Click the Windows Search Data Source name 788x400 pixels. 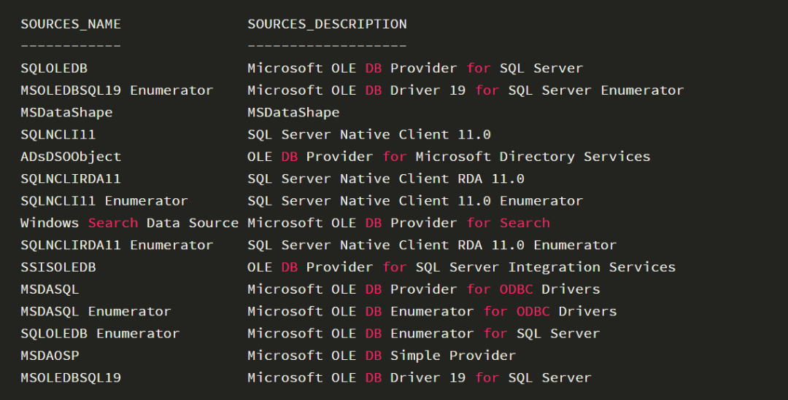pyautogui.click(x=129, y=223)
